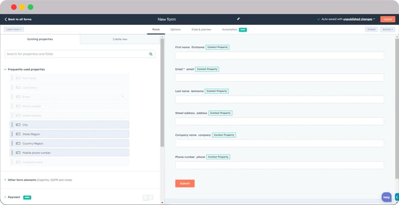Image resolution: width=399 pixels, height=205 pixels.
Task: Click the Email input field
Action: click(279, 78)
